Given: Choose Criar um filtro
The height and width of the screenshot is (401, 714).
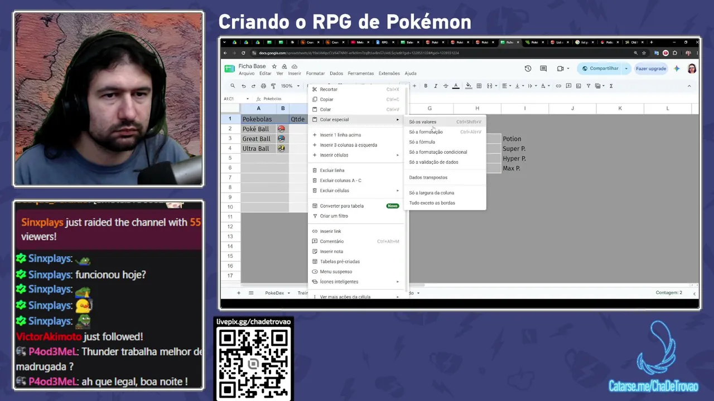Looking at the screenshot, I should click(x=355, y=216).
